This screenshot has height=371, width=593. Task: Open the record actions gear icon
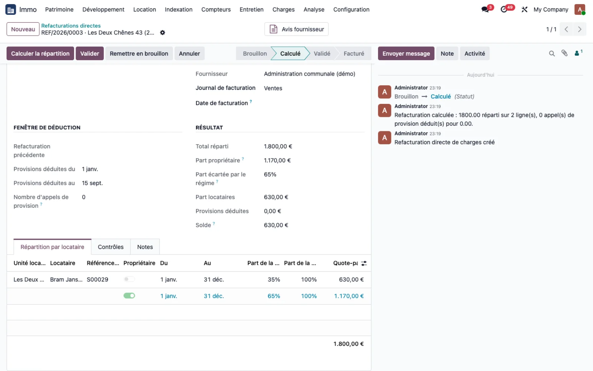coord(162,33)
